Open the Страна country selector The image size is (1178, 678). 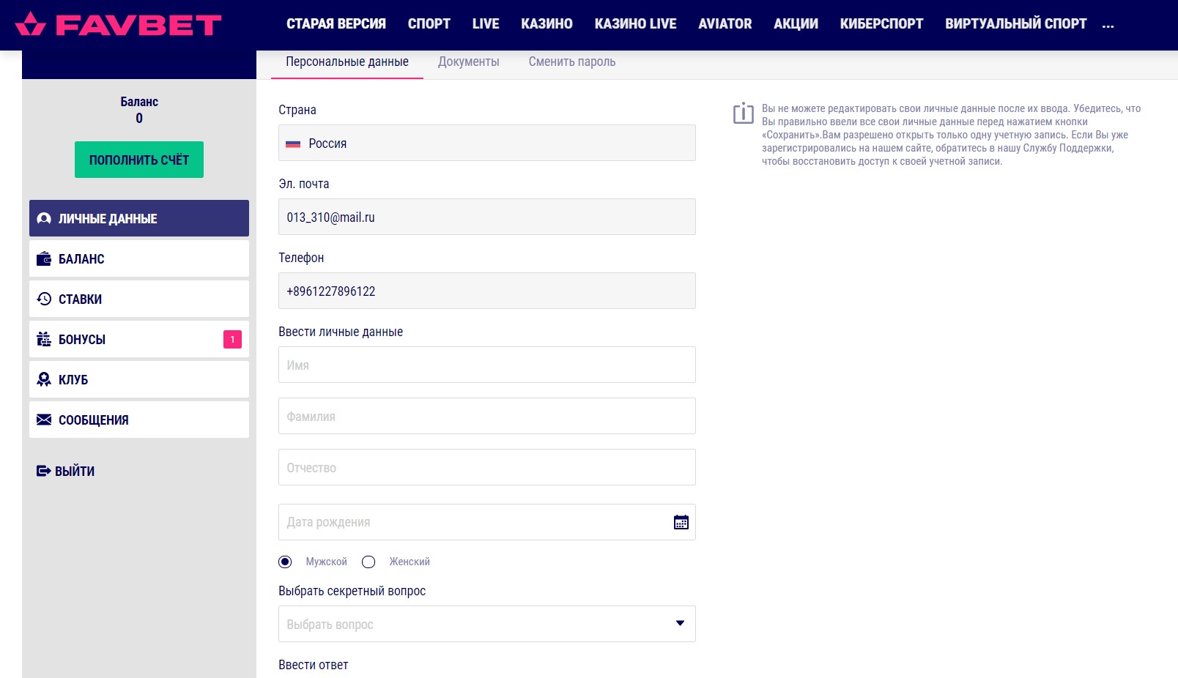pos(486,143)
